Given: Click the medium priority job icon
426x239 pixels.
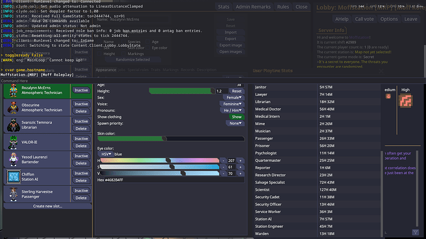Looking at the screenshot, I should tap(388, 96).
